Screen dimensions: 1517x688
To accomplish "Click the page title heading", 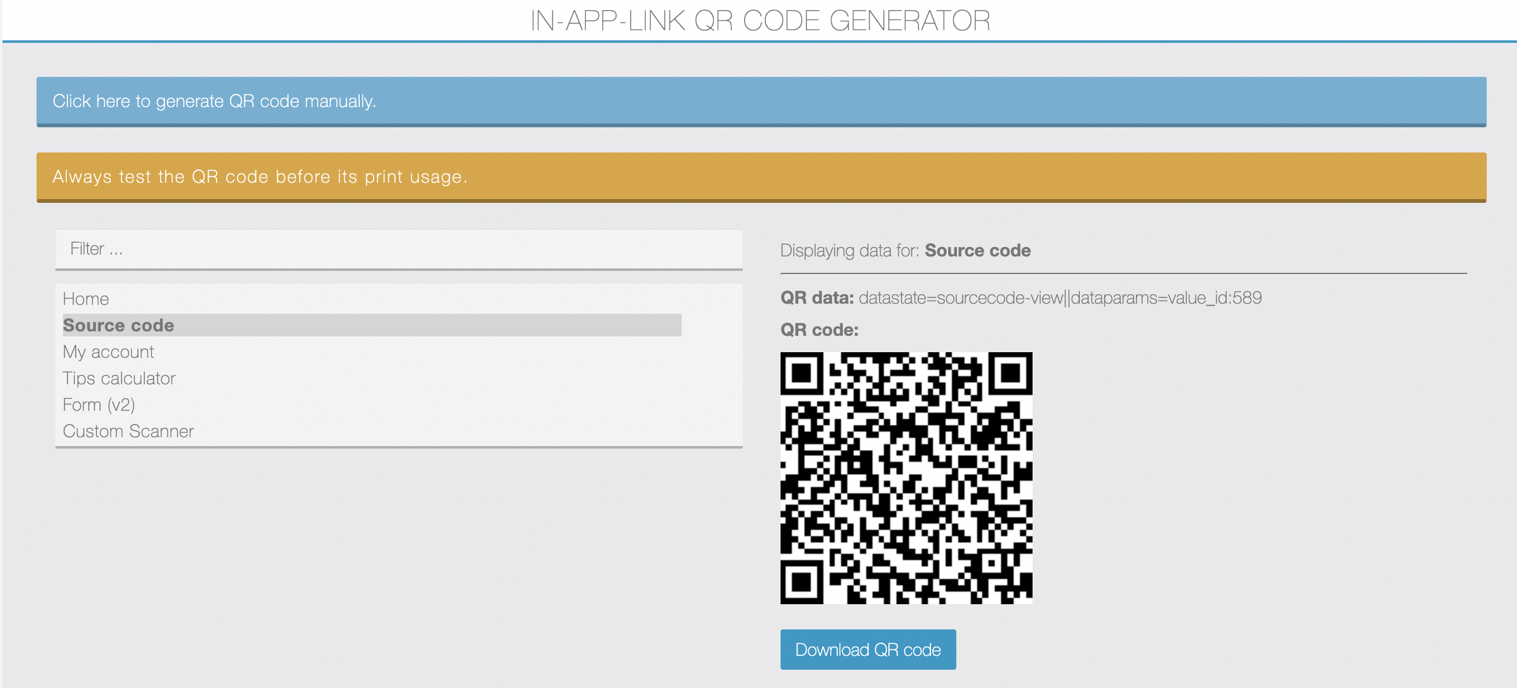I will [x=760, y=21].
